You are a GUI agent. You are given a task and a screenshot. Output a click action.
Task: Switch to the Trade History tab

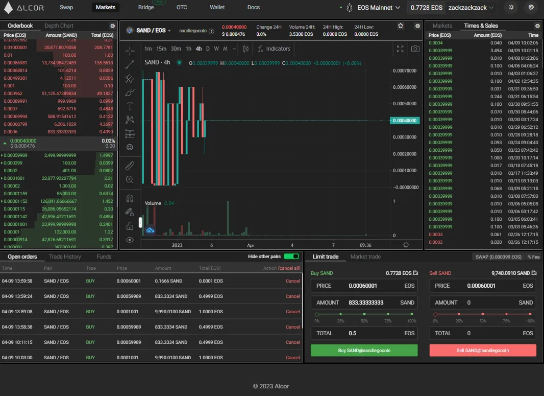tap(65, 257)
